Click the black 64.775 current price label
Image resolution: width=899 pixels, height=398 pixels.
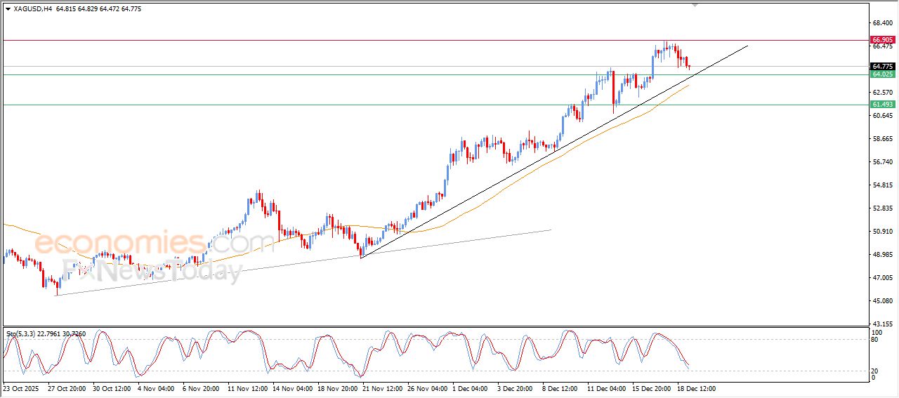881,66
